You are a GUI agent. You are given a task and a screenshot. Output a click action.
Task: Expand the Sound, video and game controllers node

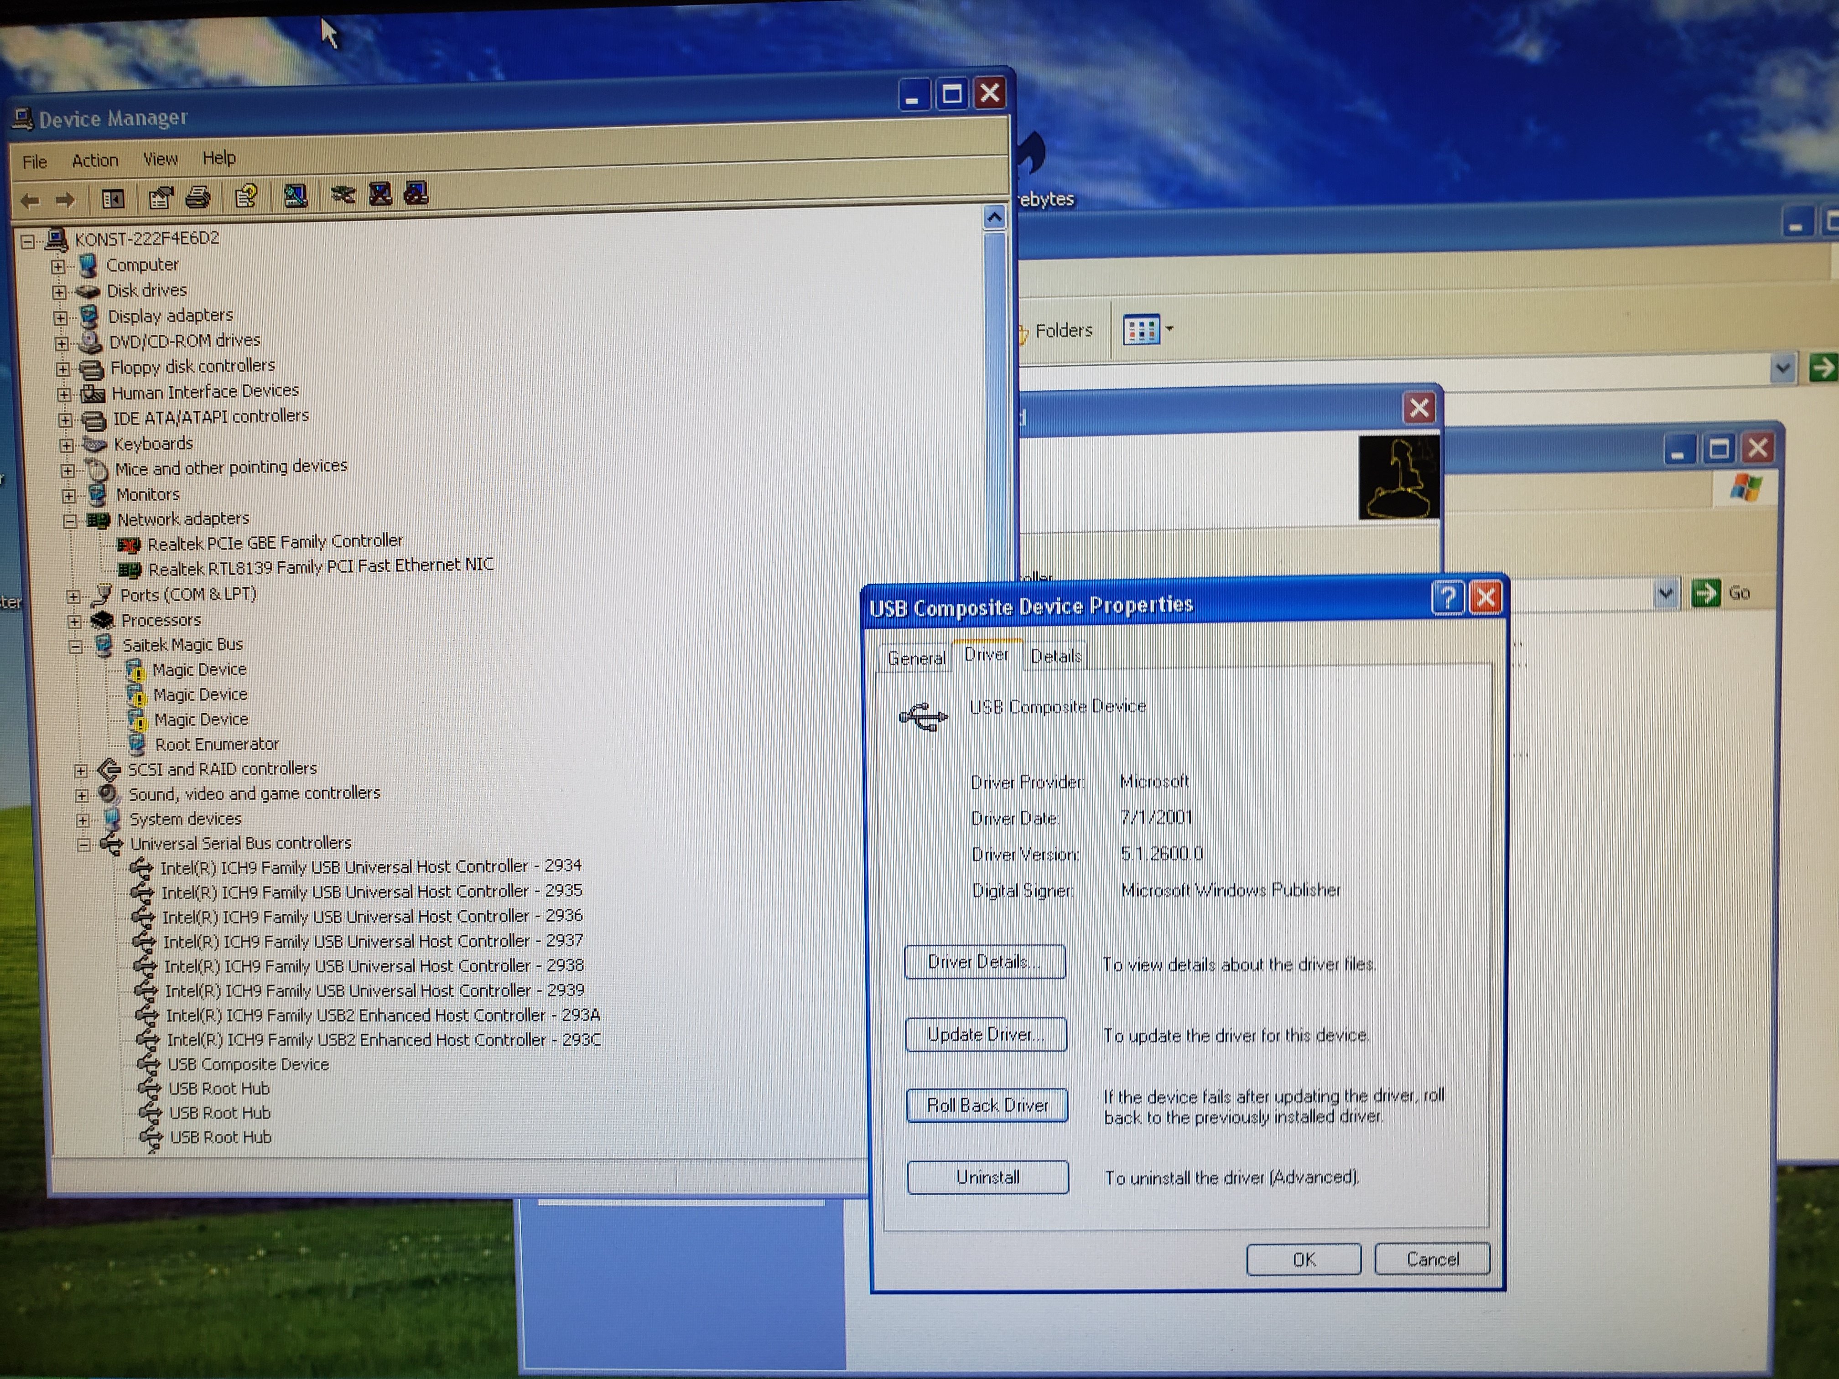tap(82, 795)
